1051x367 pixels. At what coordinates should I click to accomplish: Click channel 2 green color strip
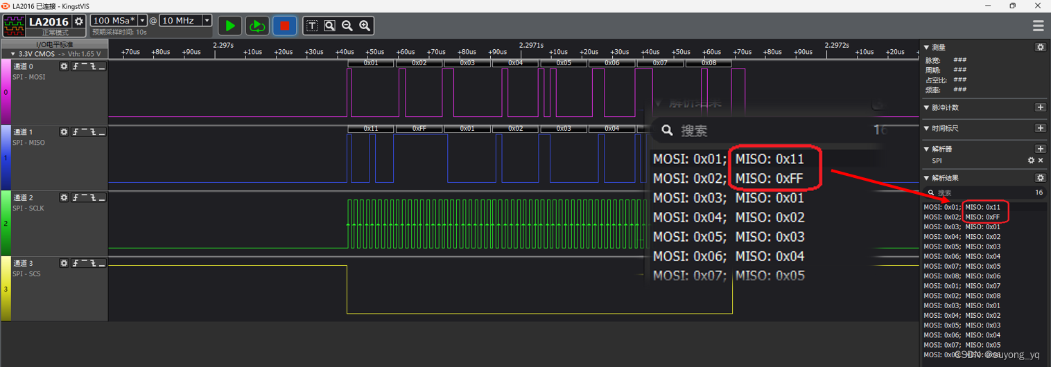click(6, 223)
